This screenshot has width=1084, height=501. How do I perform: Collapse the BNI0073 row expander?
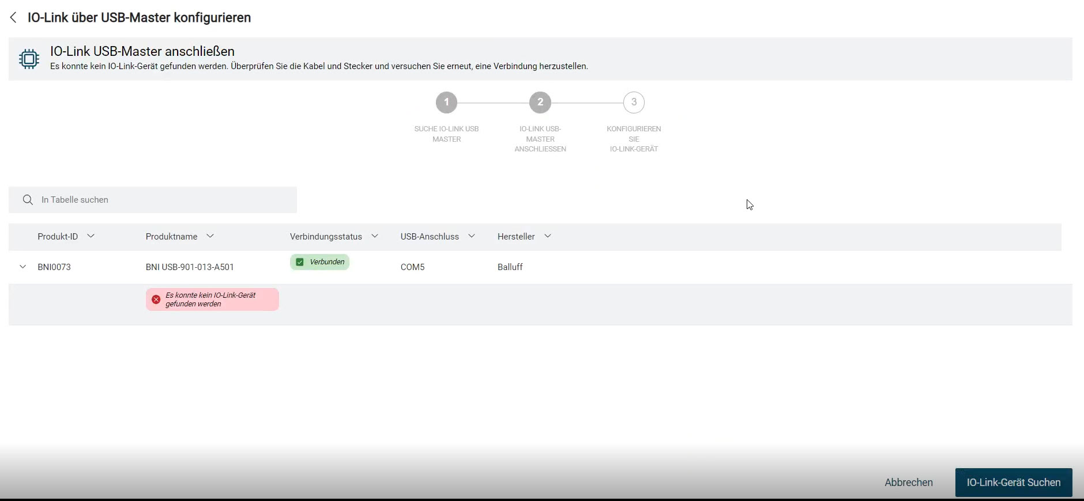[22, 267]
